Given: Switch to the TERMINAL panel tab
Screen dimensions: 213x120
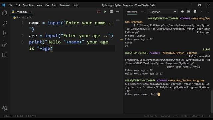Looking at the screenshot, I should click(132, 12).
